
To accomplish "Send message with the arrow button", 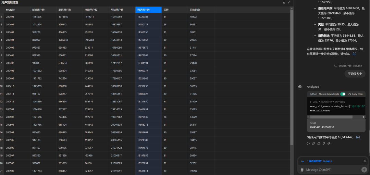I will (364, 170).
